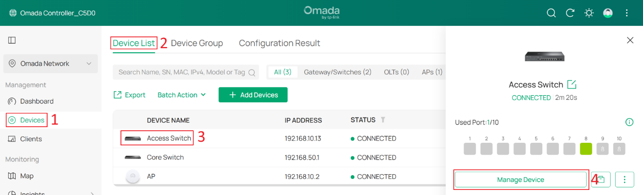
Task: Switch to the Device List tab
Action: [134, 43]
